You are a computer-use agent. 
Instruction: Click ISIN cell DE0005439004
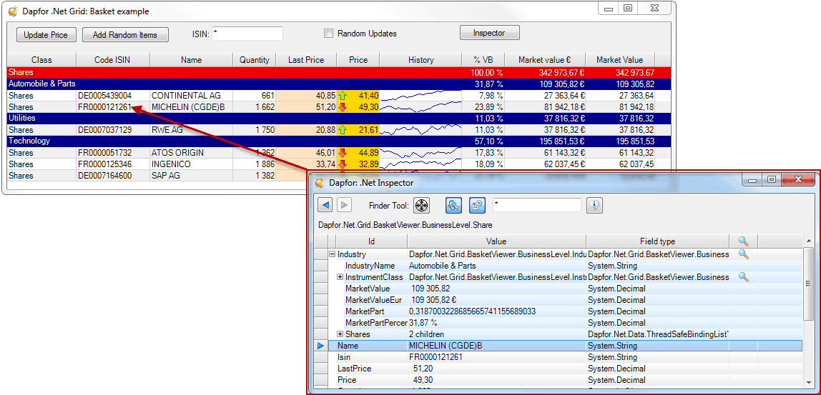coord(113,96)
